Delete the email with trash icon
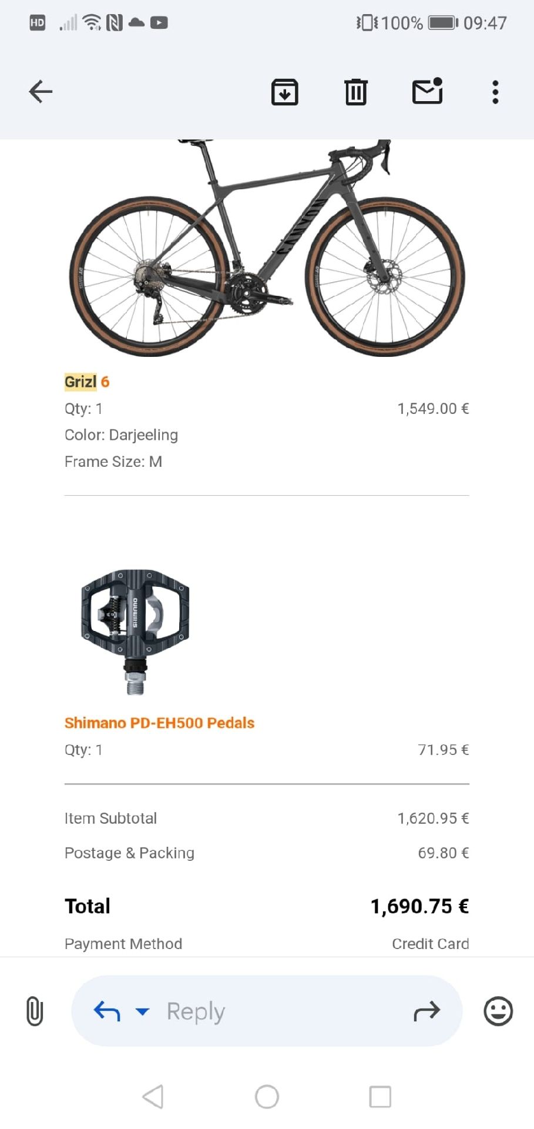The height and width of the screenshot is (1129, 534). (355, 92)
